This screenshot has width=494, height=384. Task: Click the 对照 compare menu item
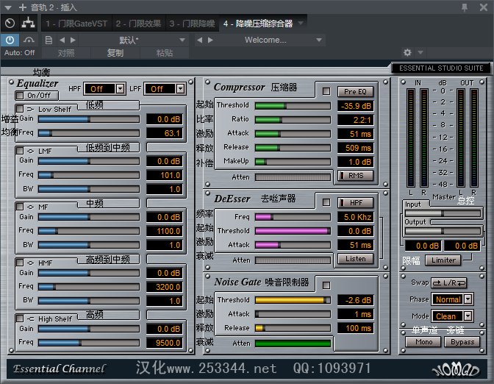(x=66, y=53)
